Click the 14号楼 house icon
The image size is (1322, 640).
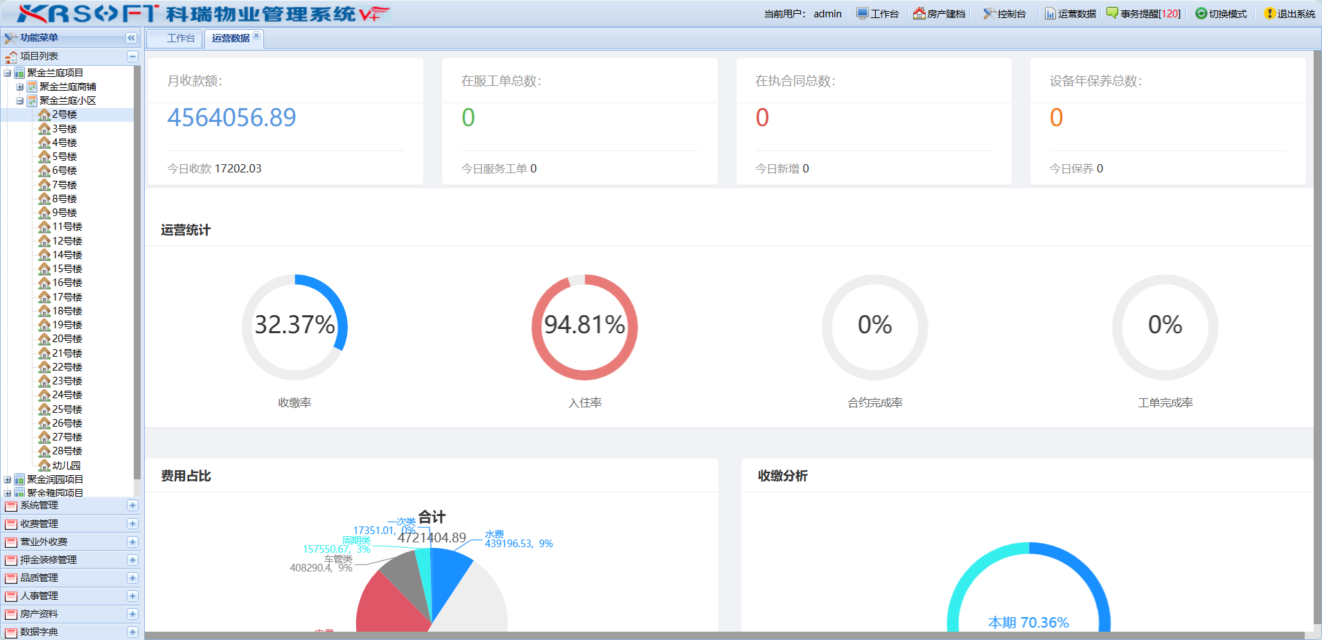(44, 255)
